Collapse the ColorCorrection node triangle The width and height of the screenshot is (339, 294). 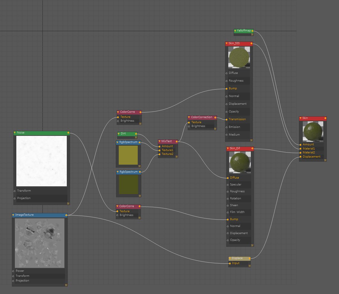point(189,117)
